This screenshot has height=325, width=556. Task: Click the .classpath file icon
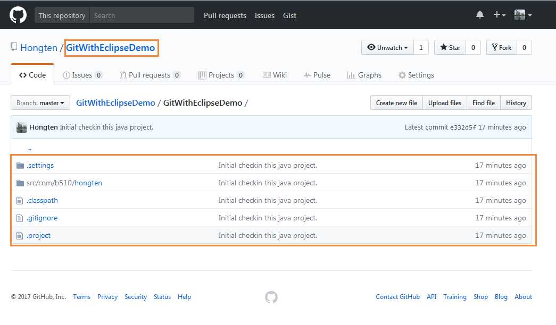coord(20,201)
